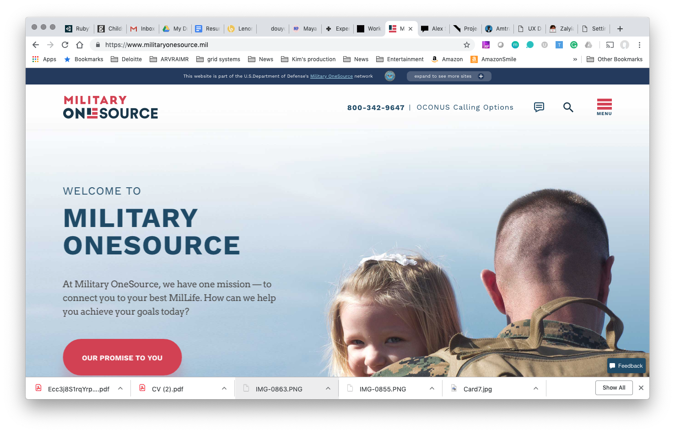
Task: Expand options for IMG-0855.PNG download
Action: [x=432, y=389]
